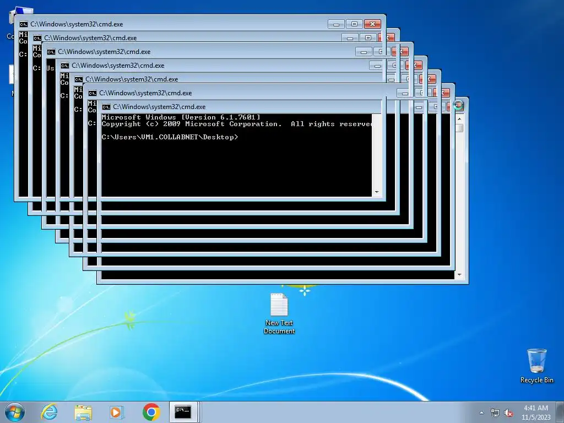Click the C:\Users\VM1.COLLABNET\Desktop> prompt line
Image resolution: width=564 pixels, height=423 pixels.
click(170, 137)
